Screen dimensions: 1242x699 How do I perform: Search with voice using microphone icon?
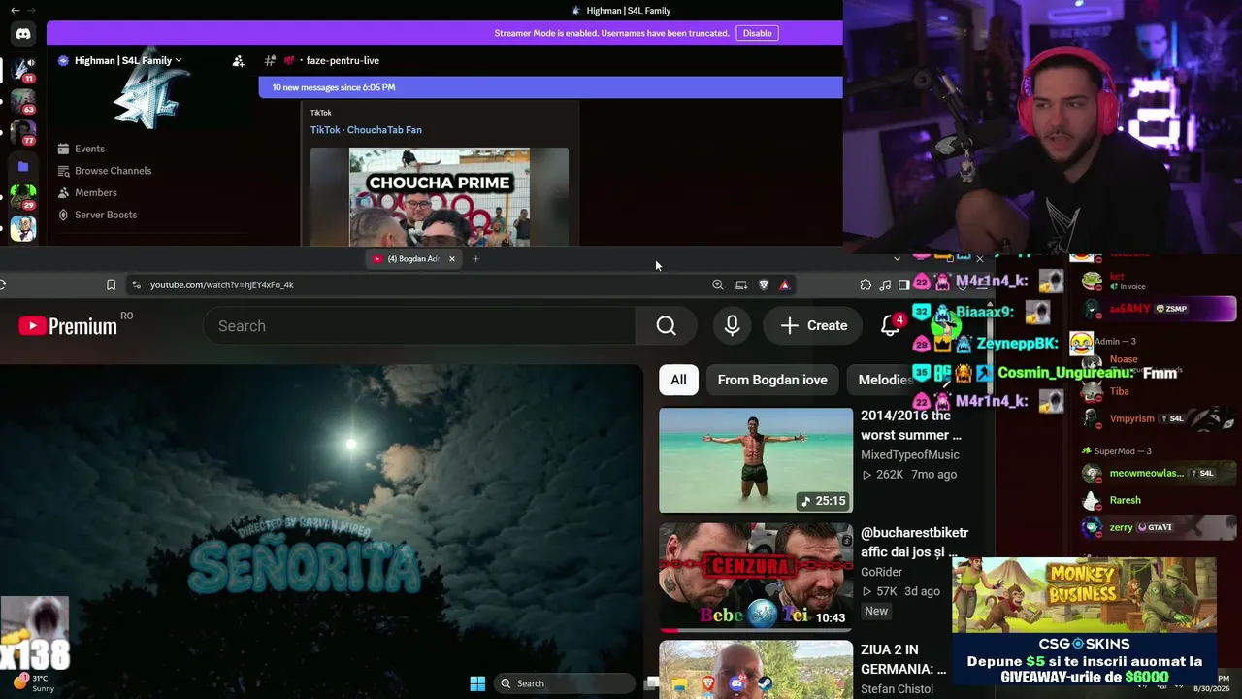(x=733, y=326)
